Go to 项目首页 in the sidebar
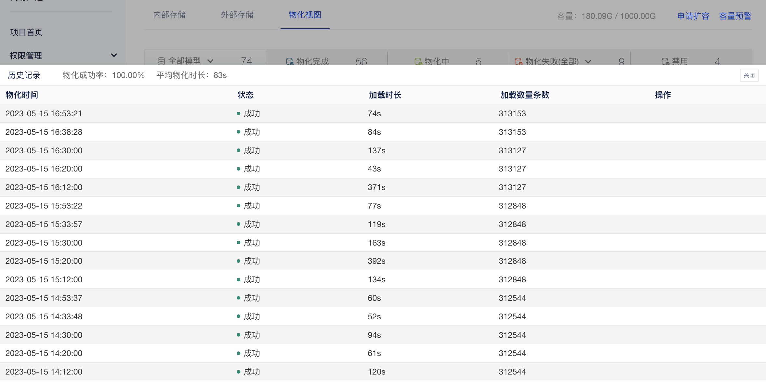 26,32
